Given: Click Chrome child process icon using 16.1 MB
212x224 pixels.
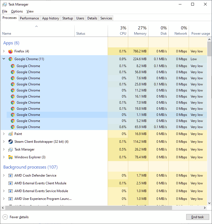Looking at the screenshot, I should pyautogui.click(x=13, y=96).
